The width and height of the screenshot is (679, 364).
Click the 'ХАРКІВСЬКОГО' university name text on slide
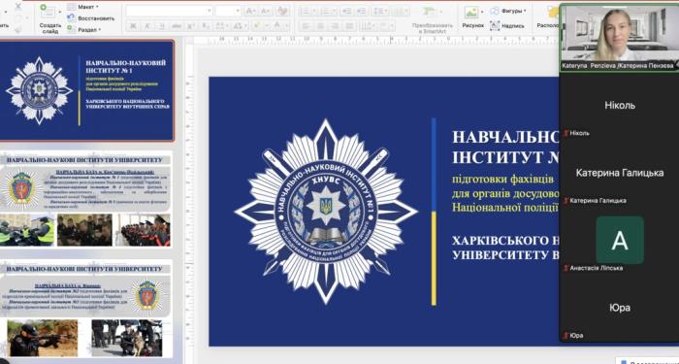pyautogui.click(x=505, y=240)
